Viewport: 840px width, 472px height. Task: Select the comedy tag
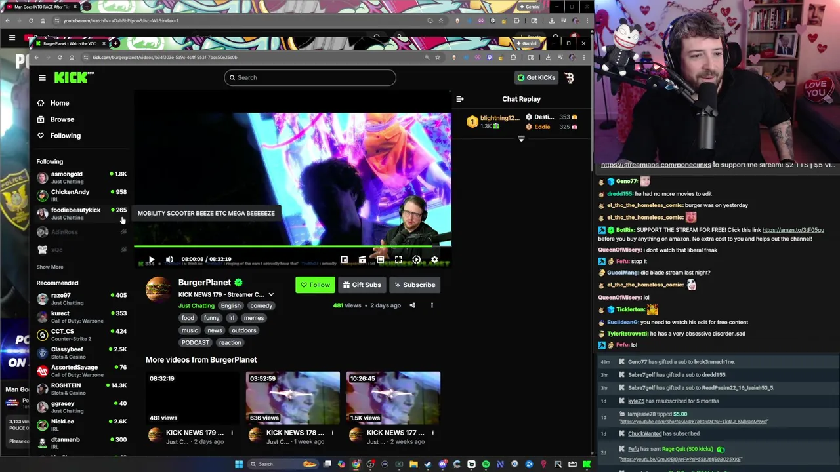[261, 305]
